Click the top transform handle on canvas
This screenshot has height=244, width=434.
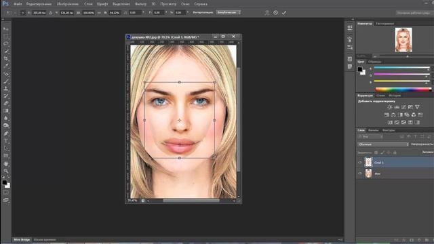[x=180, y=82]
